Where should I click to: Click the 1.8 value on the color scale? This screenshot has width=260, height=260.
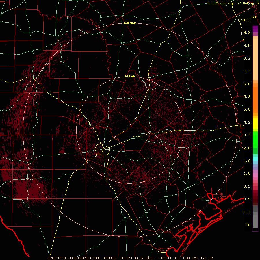pos(247,161)
